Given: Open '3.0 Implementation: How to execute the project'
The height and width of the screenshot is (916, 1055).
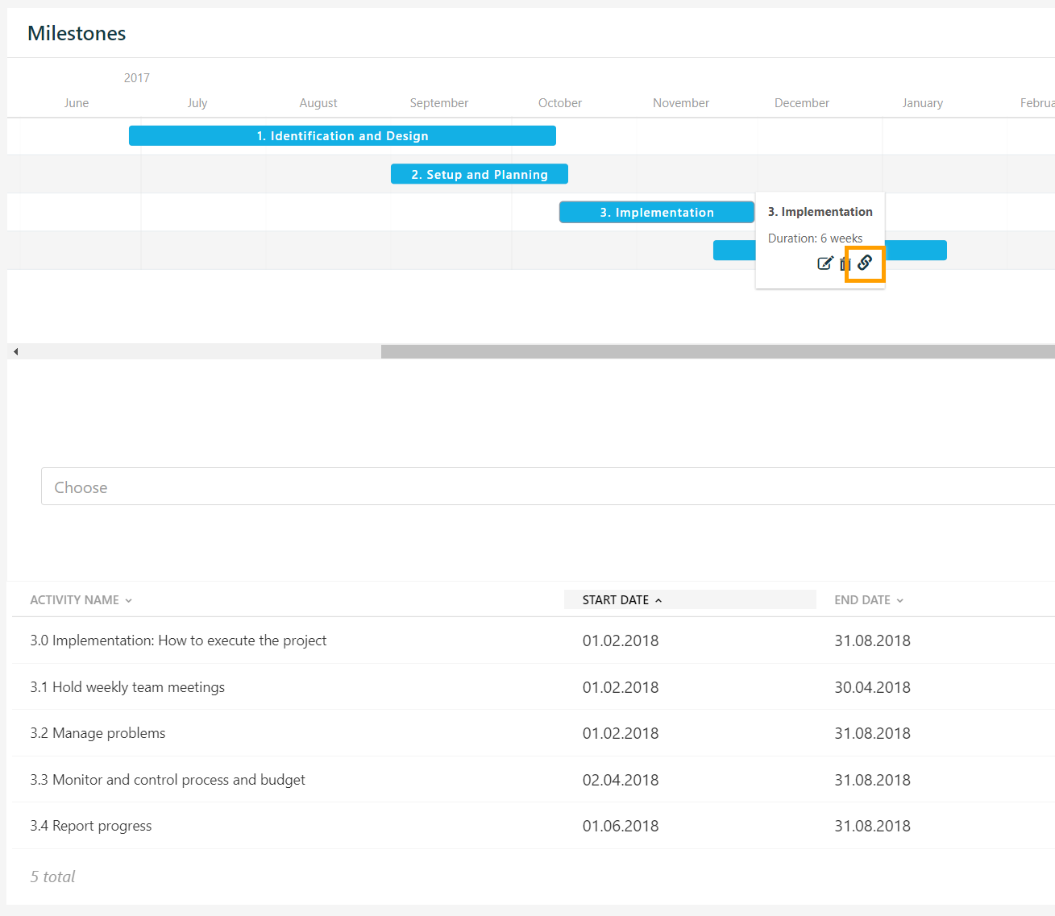Looking at the screenshot, I should (x=178, y=640).
